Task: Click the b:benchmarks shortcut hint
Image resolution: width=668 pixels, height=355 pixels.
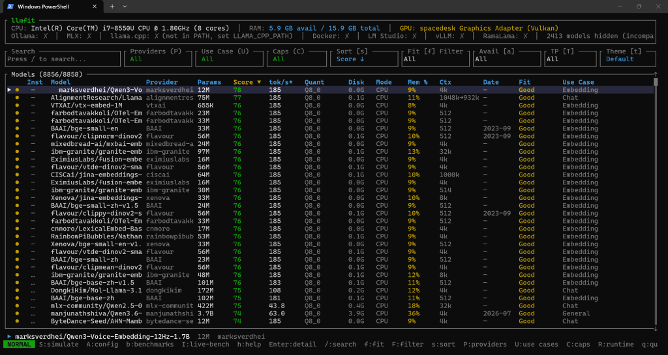Action: [x=150, y=345]
